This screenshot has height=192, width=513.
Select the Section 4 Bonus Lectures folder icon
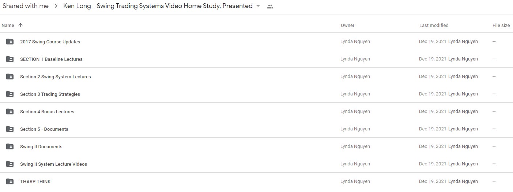(x=10, y=111)
